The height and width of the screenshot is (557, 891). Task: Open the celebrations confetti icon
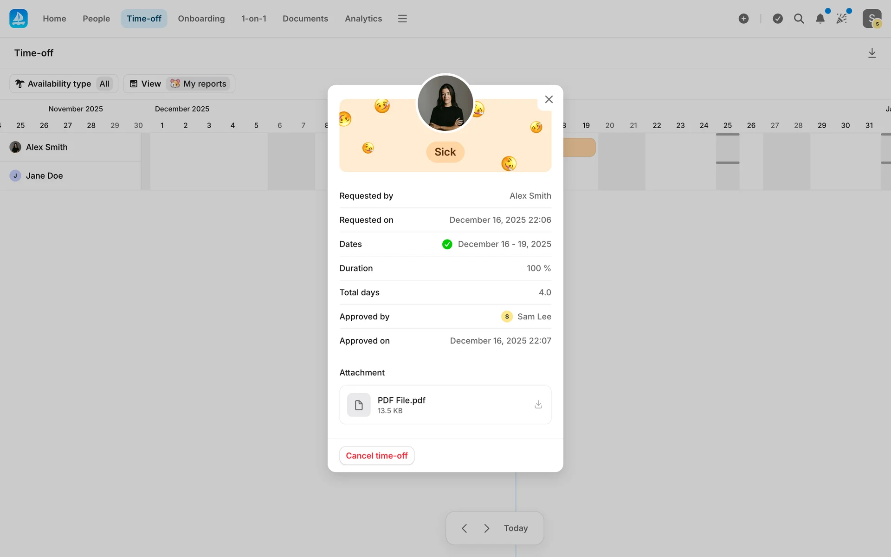(841, 19)
